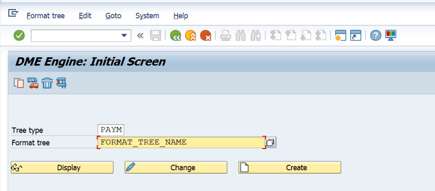
Task: Click the orange Exit icon
Action: (x=191, y=36)
